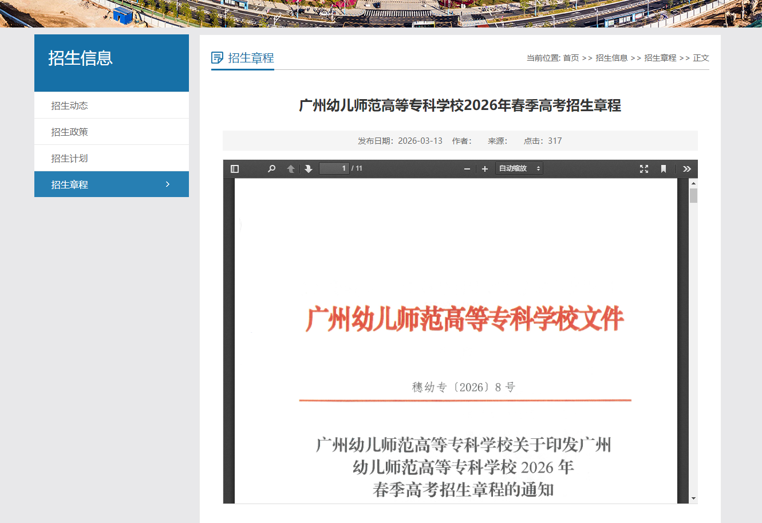Open the 自动缩放 zoom dropdown
This screenshot has height=523, width=762.
coord(519,168)
